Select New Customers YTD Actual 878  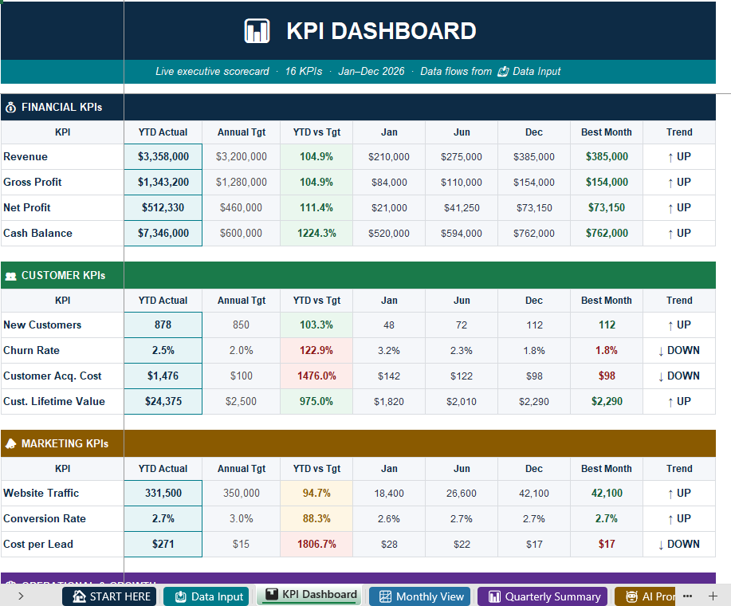(x=163, y=325)
